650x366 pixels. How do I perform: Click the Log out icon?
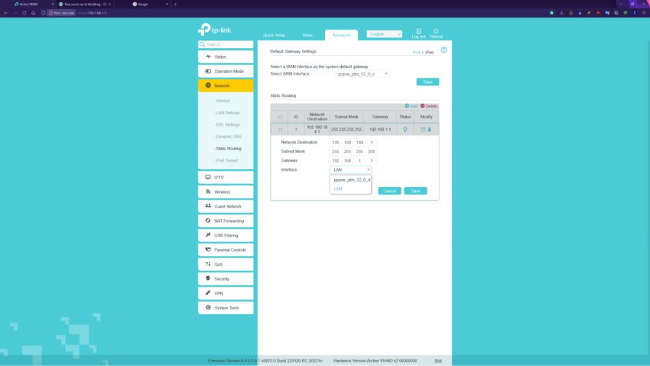click(x=419, y=31)
